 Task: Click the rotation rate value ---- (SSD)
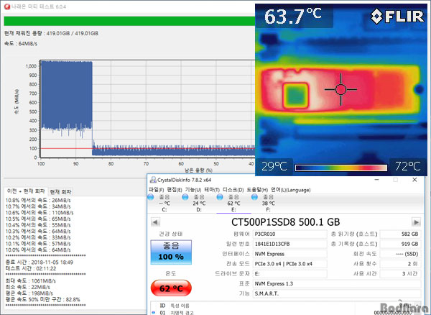point(400,254)
